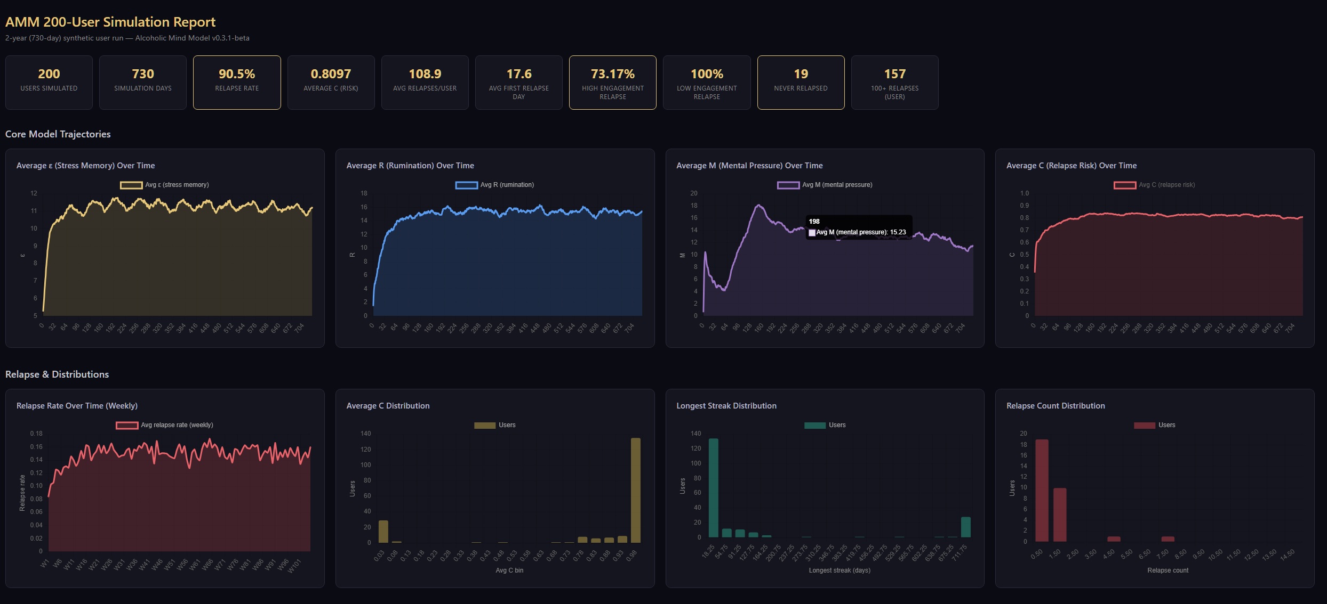Toggle Users legend in Average C Distribution
This screenshot has width=1327, height=604.
coord(495,425)
